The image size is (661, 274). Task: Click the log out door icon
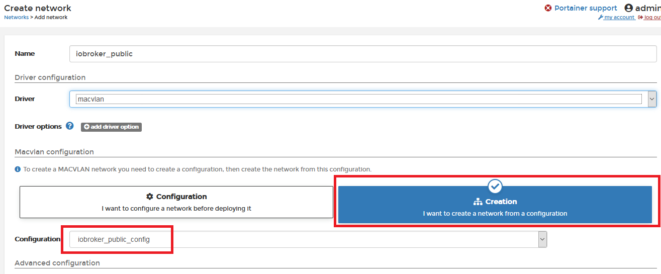[x=640, y=18]
